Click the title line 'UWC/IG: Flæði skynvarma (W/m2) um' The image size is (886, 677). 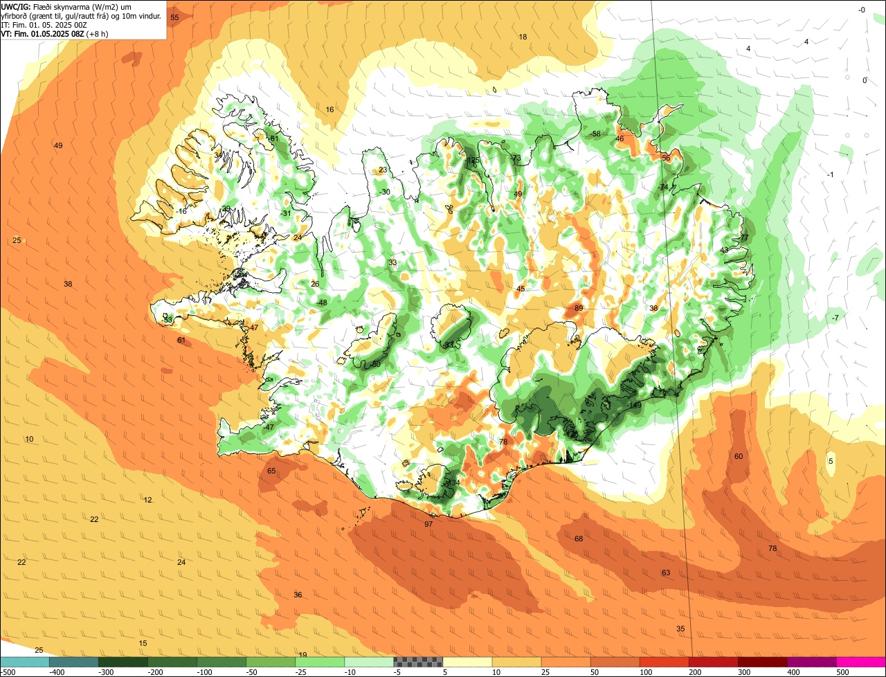click(x=66, y=6)
